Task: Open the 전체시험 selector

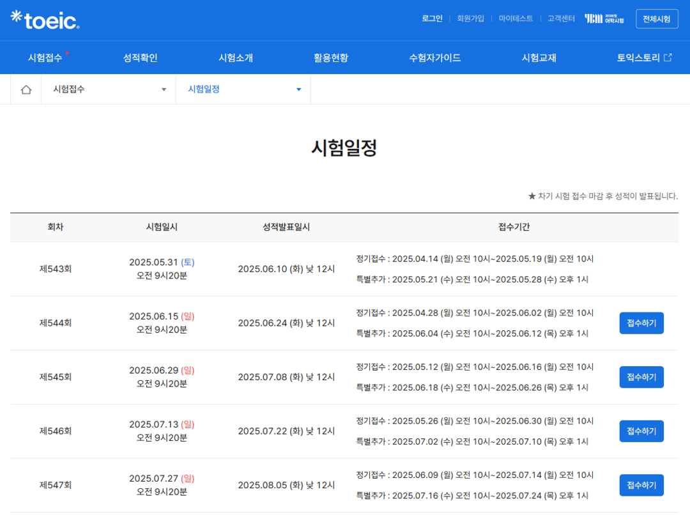Action: (x=657, y=19)
